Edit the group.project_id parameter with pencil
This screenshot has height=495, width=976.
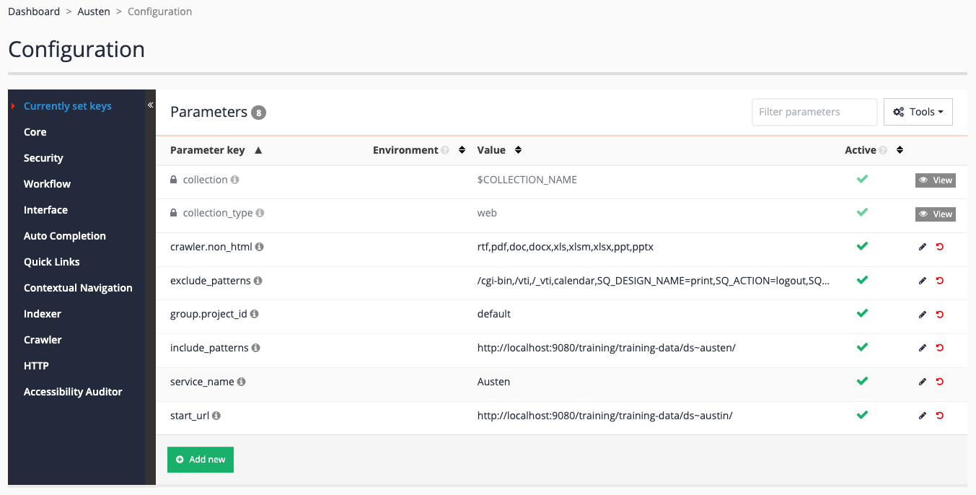point(922,315)
